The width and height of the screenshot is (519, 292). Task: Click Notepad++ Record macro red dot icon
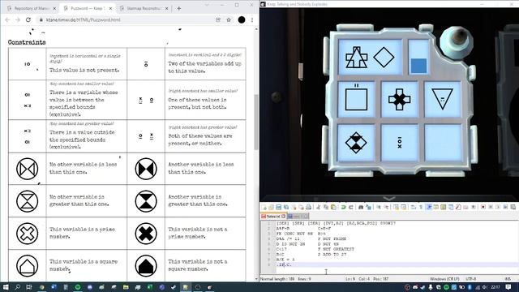point(483,208)
